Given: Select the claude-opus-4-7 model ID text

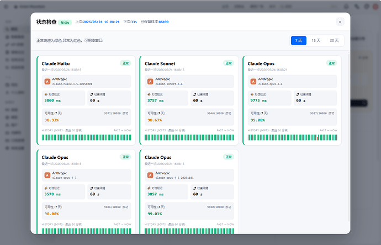Looking at the screenshot, I should pyautogui.click(x=64, y=178).
